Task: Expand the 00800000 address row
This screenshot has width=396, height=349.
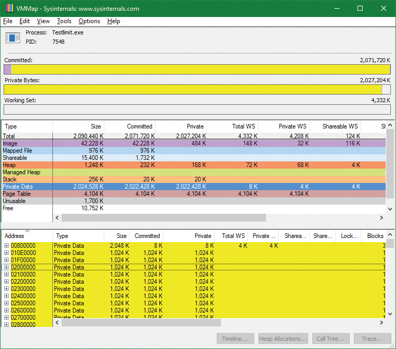Action: [x=7, y=246]
